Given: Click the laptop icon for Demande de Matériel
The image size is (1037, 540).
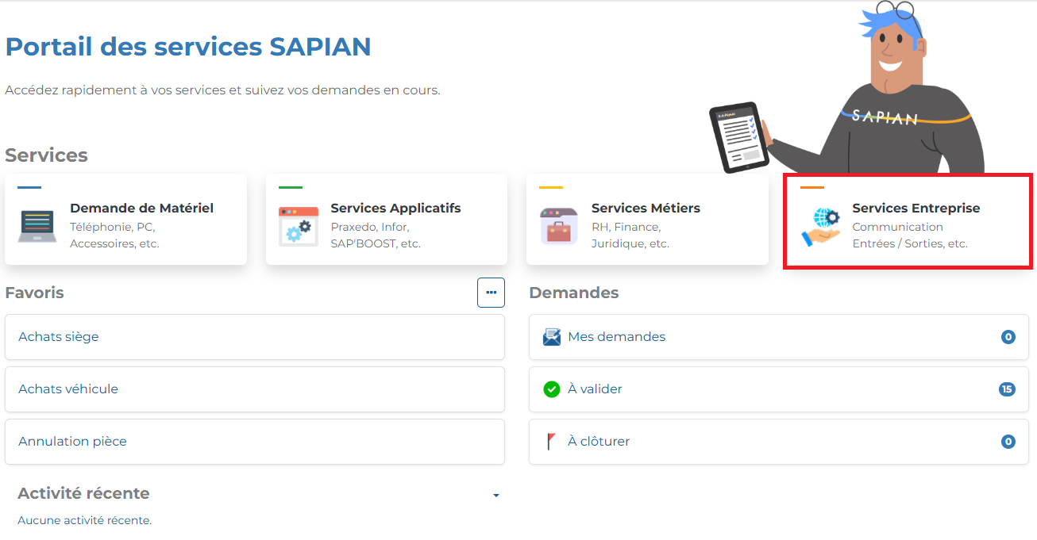Looking at the screenshot, I should pos(37,226).
